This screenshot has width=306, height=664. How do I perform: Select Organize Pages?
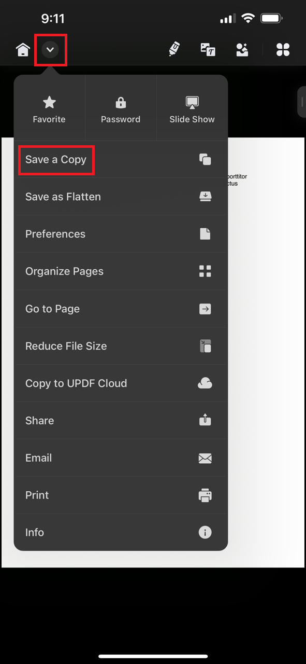[120, 271]
